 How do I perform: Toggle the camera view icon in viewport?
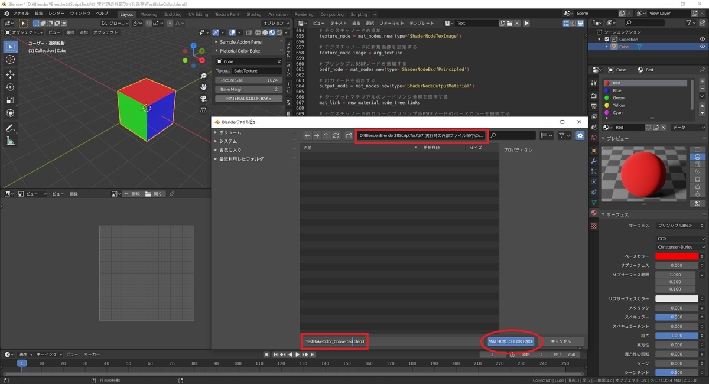click(204, 99)
